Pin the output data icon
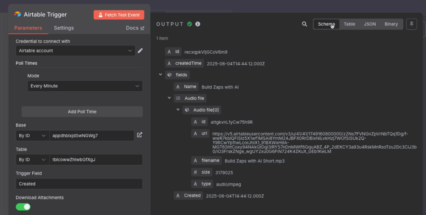Screen dimensions: 426x215 click(x=411, y=24)
